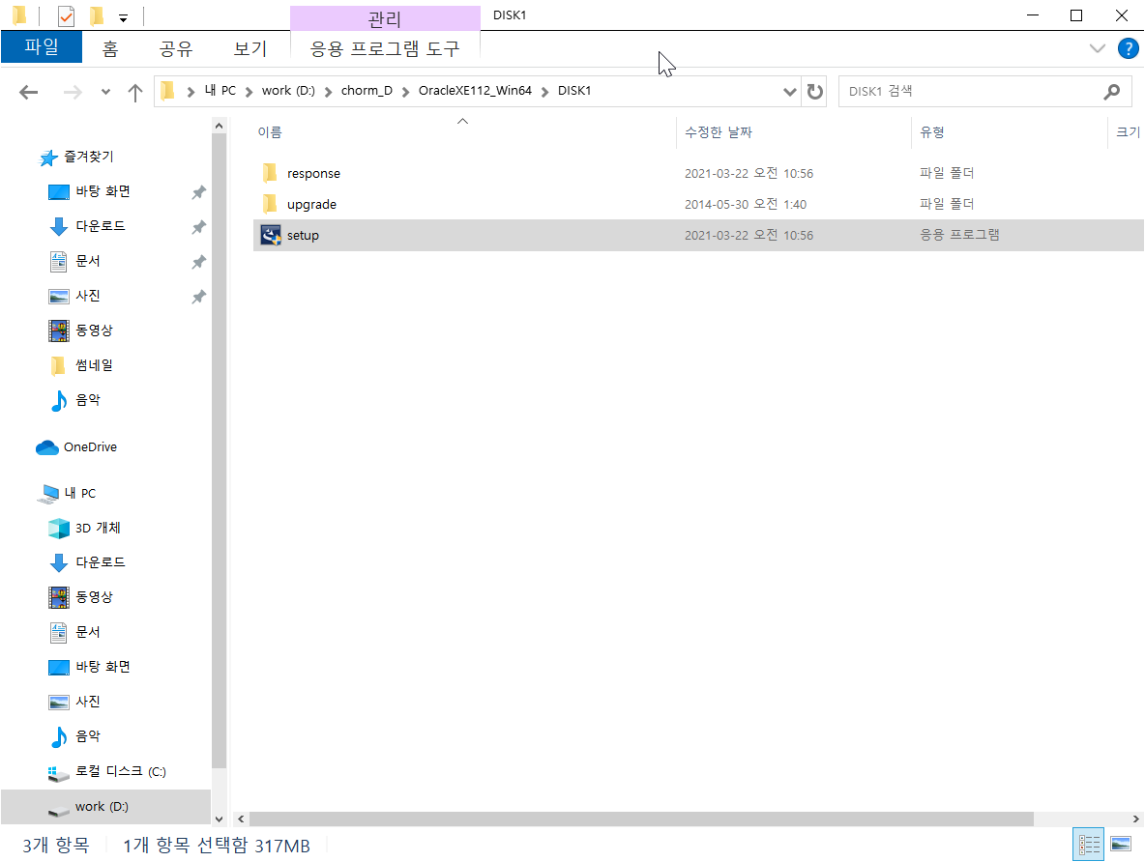Select the 관리 contextual tab header
The width and height of the screenshot is (1145, 862).
pos(385,18)
